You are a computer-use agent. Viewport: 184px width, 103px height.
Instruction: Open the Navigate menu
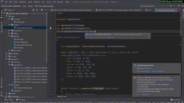point(23,2)
